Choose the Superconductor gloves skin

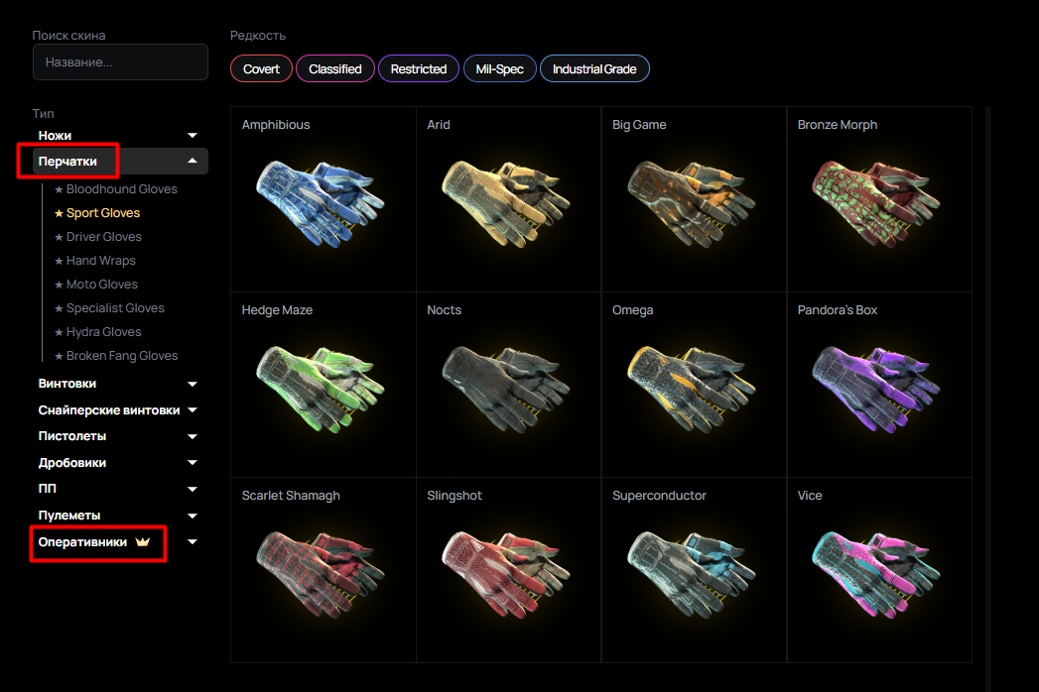tap(694, 570)
